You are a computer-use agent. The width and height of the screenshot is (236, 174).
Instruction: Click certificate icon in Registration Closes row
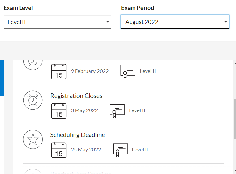click(x=117, y=111)
